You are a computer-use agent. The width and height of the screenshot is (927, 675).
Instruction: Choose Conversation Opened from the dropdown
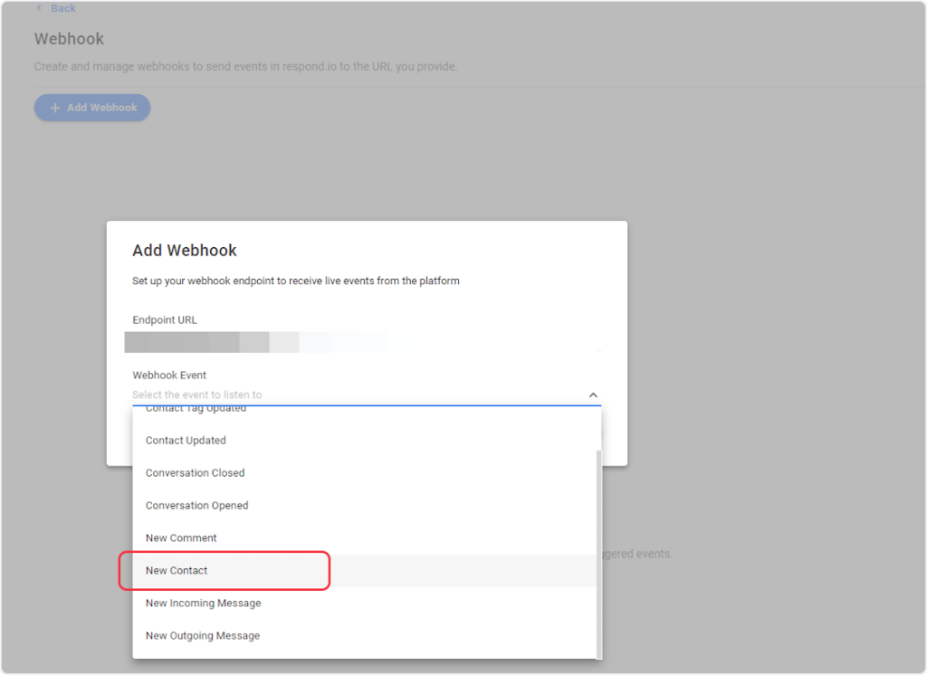click(196, 506)
